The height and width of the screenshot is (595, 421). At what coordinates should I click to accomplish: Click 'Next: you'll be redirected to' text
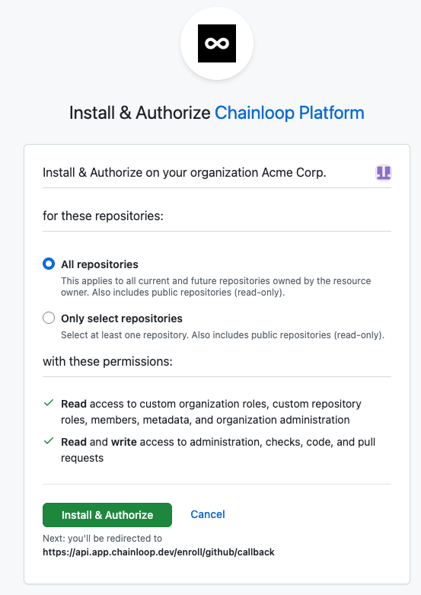(103, 538)
